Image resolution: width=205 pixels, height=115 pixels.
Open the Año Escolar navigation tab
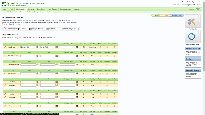53,9
